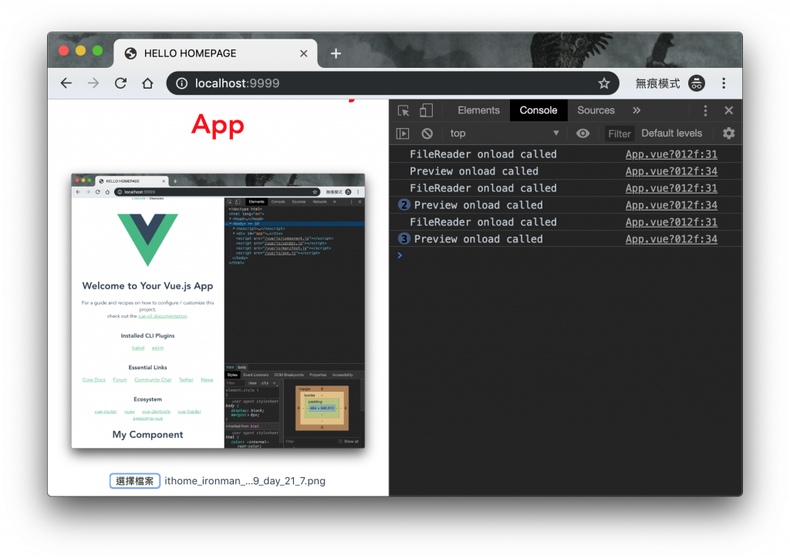
Task: Go forward to next page
Action: coord(93,83)
